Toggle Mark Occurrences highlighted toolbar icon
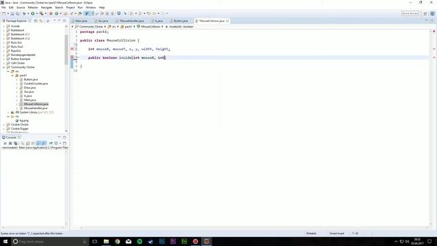 pyautogui.click(x=87, y=14)
